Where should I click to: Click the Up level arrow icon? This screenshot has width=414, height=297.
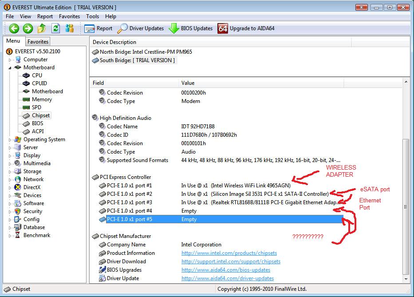tap(42, 28)
